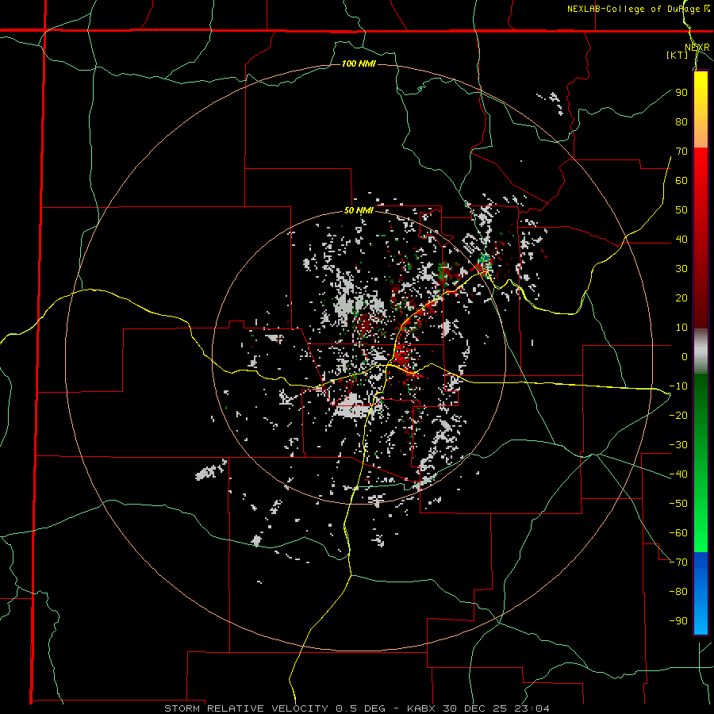Click the 70 value on velocity scale
This screenshot has height=714, width=714.
[681, 152]
